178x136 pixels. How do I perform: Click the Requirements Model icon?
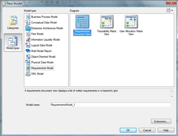pyautogui.click(x=28, y=68)
